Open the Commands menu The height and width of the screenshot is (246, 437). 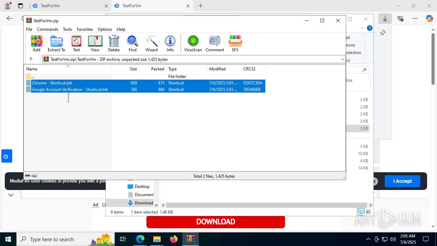click(x=47, y=29)
